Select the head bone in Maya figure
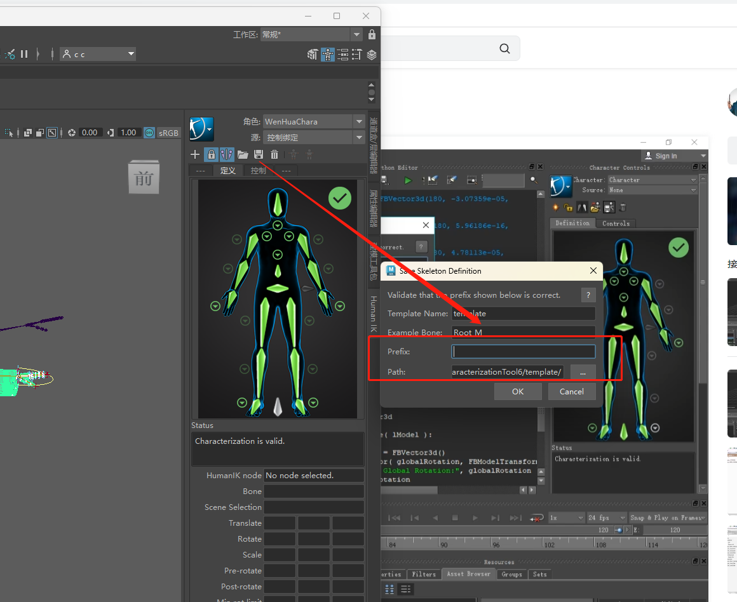 coord(278,204)
